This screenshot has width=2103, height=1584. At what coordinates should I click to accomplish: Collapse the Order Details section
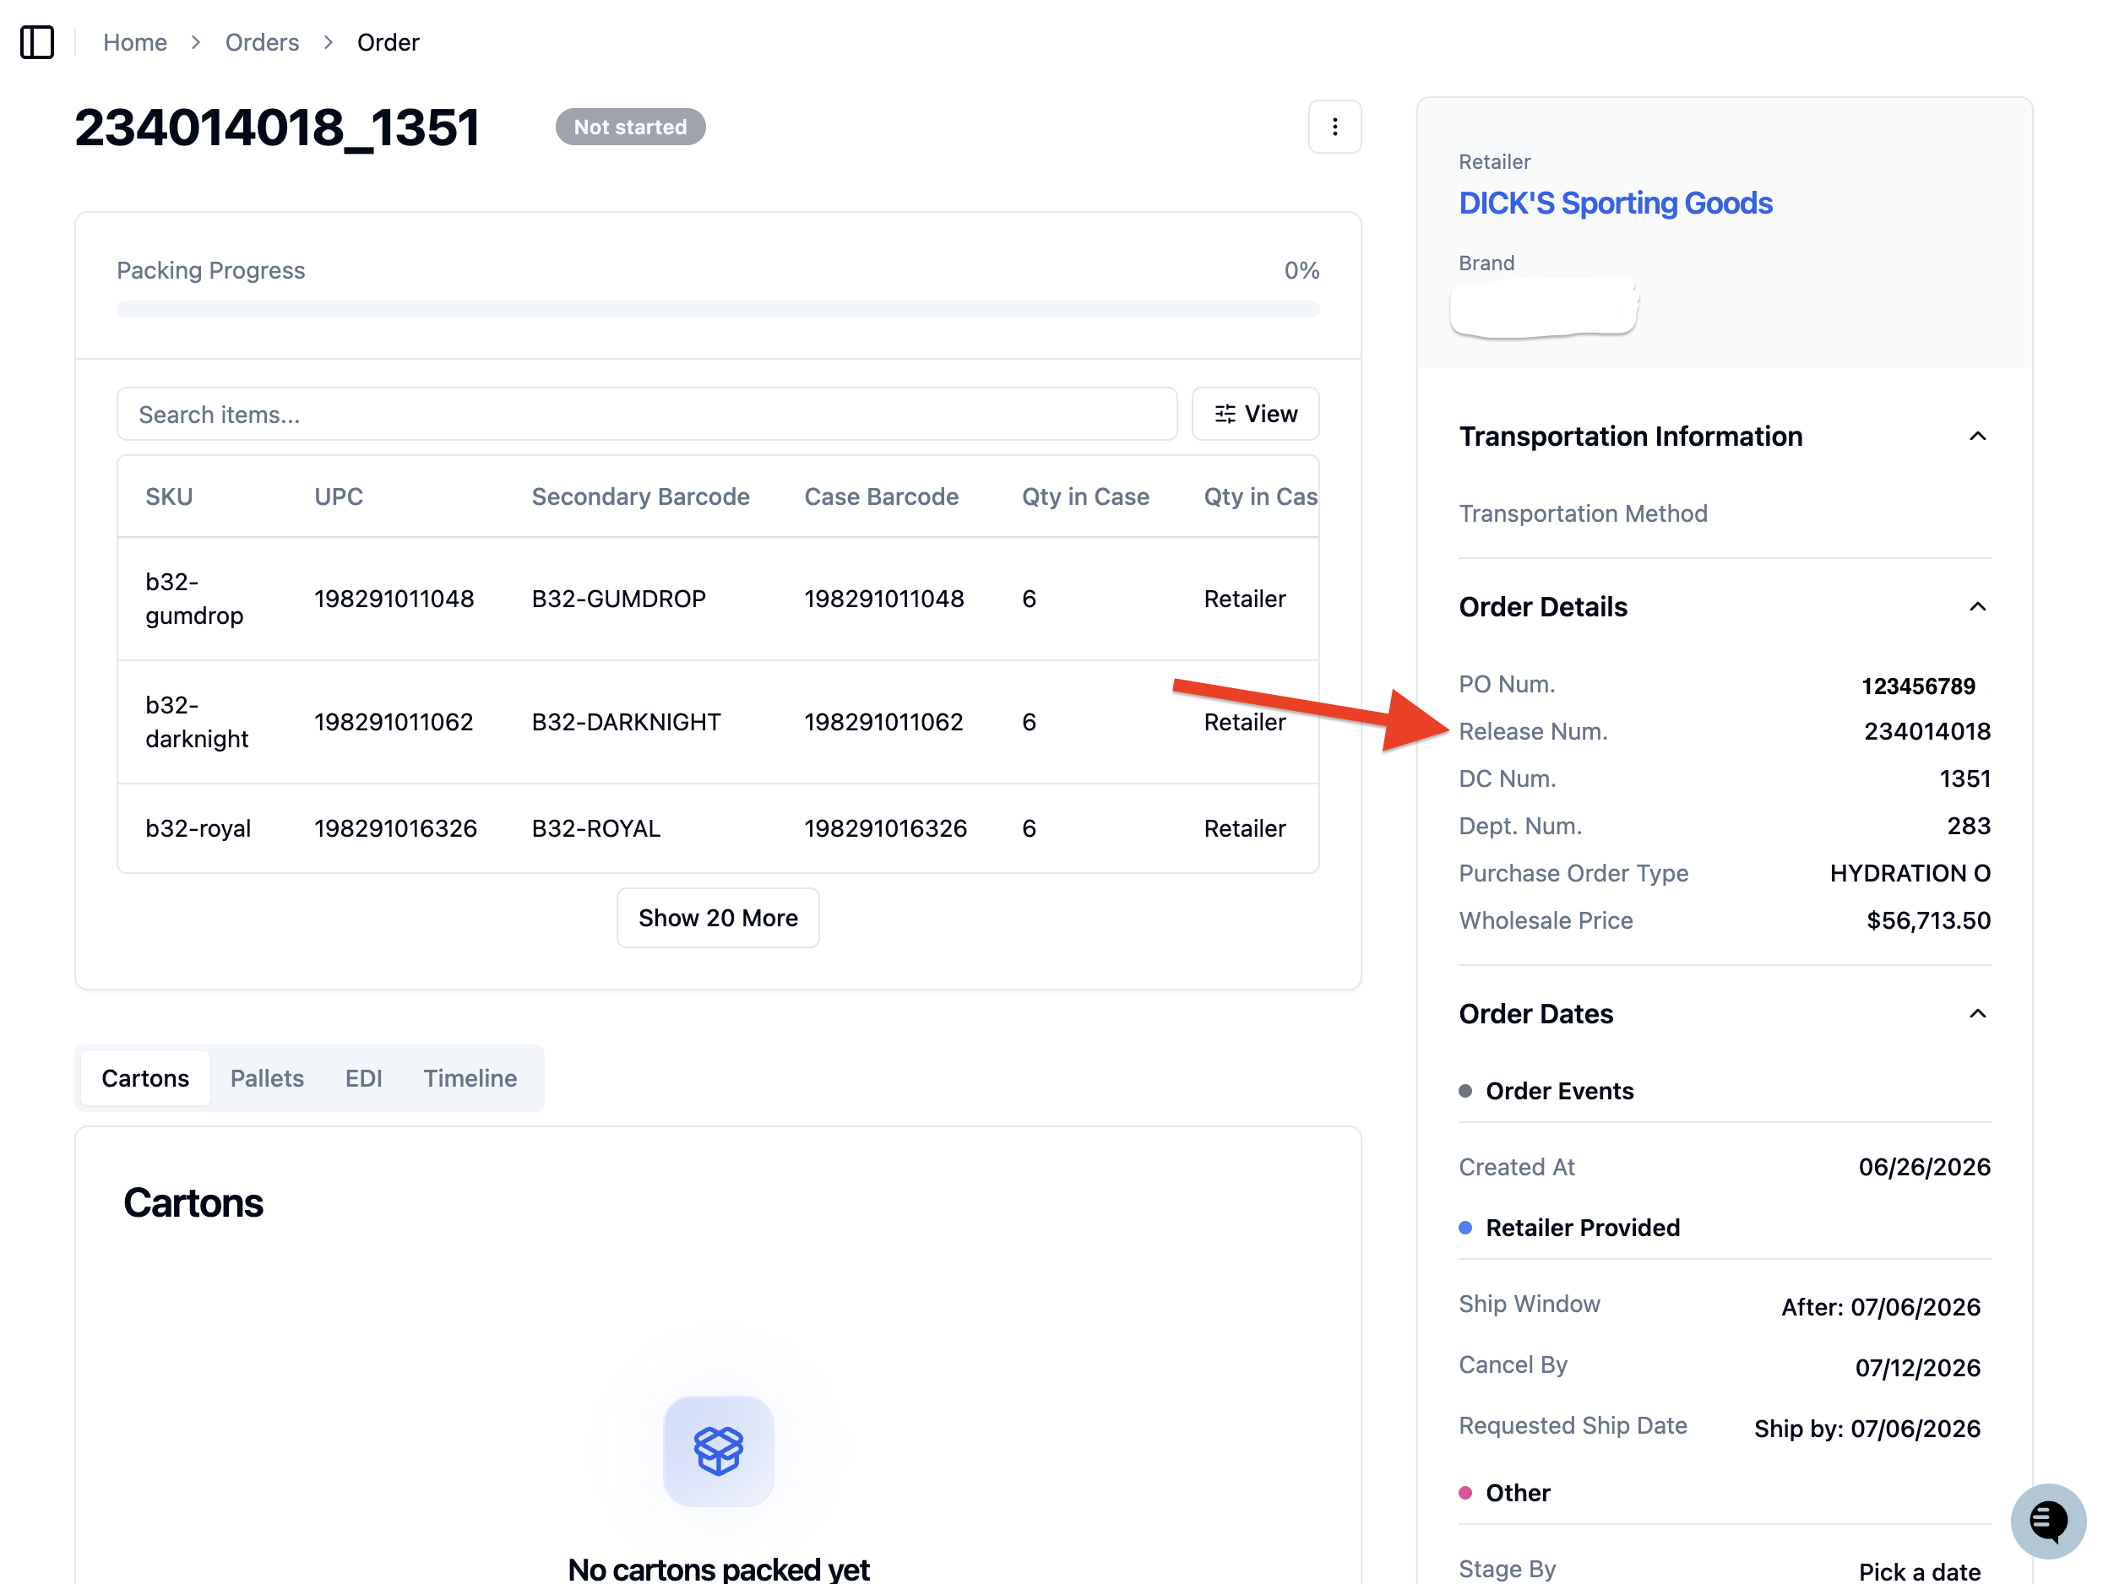point(1976,607)
